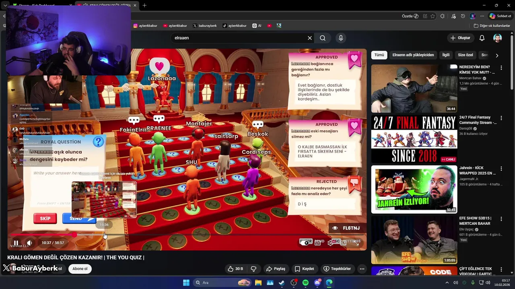The image size is (515, 289).
Task: Click the Özetle summarize button in address bar
Action: 410,16
